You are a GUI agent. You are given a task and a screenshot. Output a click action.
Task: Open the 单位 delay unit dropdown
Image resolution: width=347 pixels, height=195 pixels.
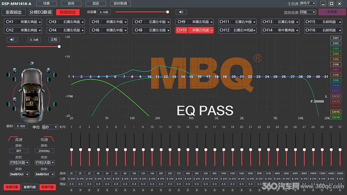coord(50,127)
